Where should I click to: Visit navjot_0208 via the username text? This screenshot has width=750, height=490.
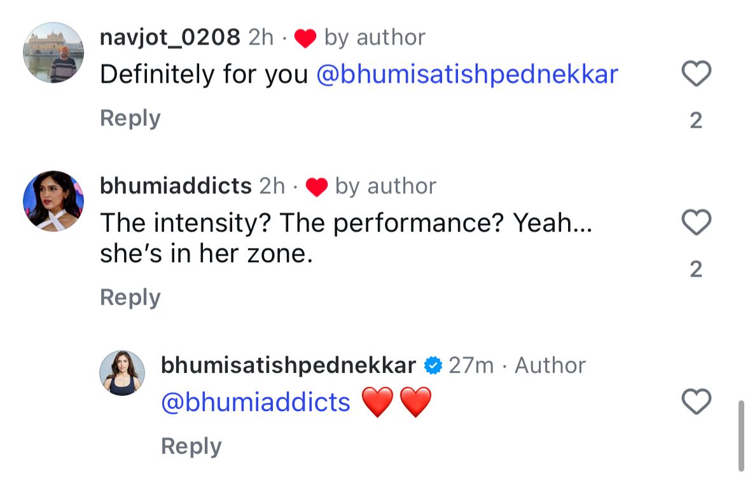click(170, 38)
